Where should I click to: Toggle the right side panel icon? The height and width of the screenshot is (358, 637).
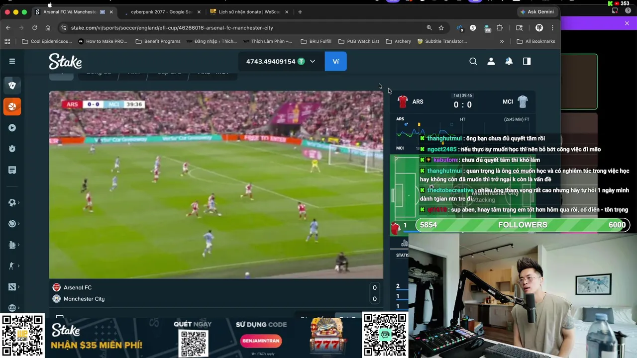tap(527, 61)
